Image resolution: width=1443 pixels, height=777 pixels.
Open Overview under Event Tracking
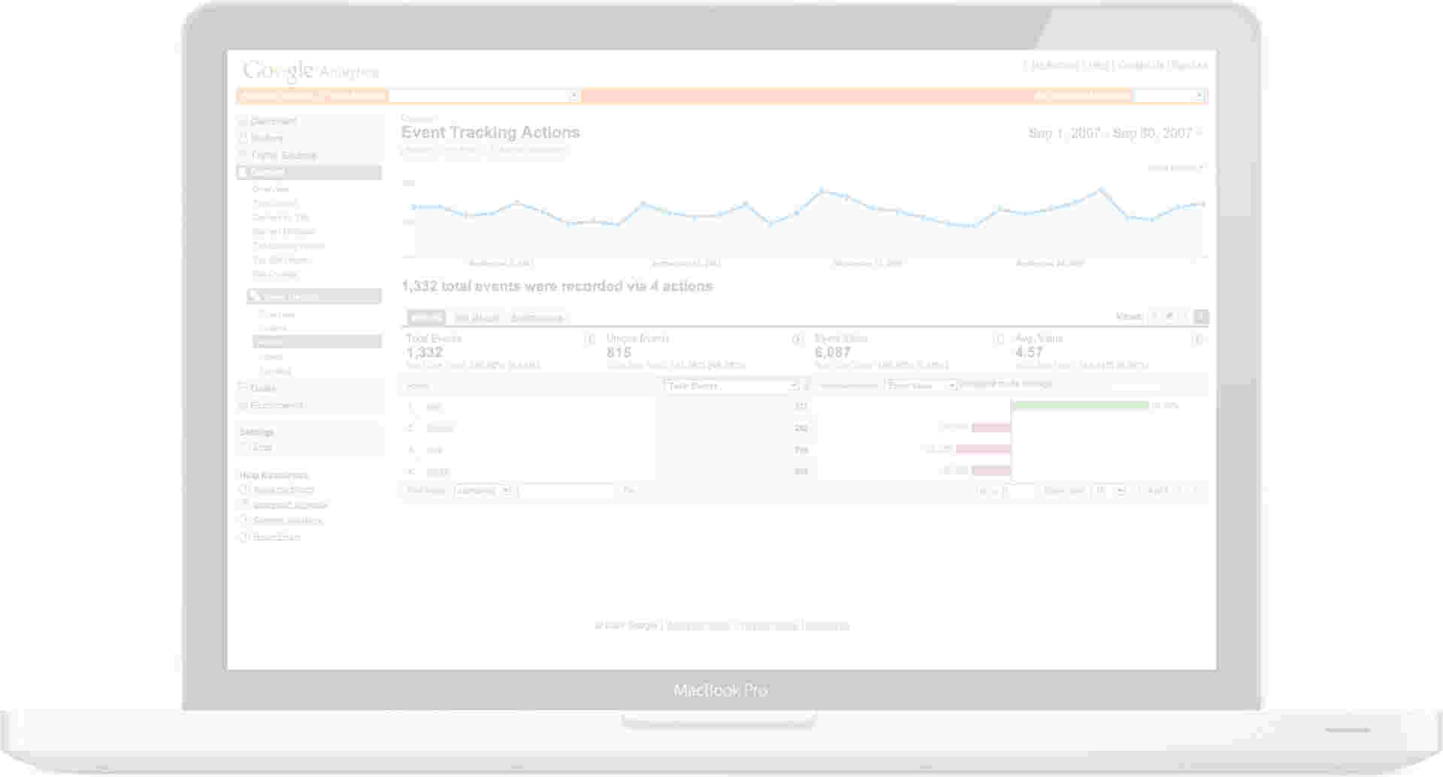[x=277, y=315]
